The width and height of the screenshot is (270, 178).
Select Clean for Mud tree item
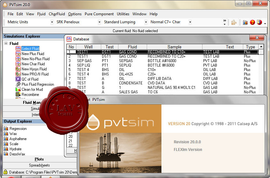32,89
